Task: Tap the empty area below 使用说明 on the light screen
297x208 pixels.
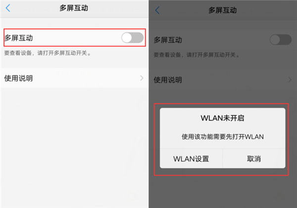Action: 74,148
